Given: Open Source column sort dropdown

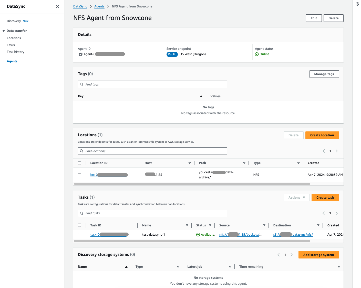Looking at the screenshot, I should click(264, 225).
